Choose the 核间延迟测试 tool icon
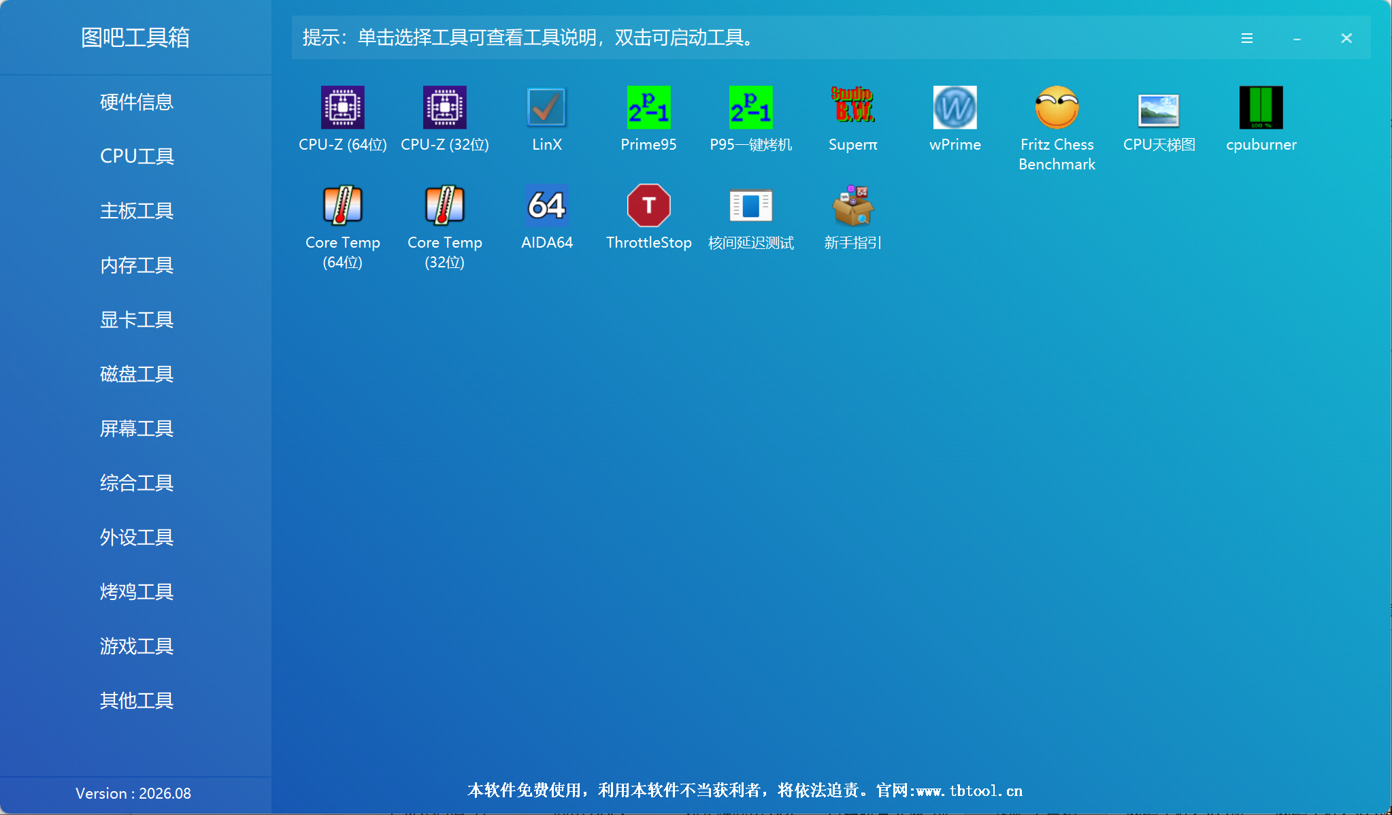 coord(751,205)
